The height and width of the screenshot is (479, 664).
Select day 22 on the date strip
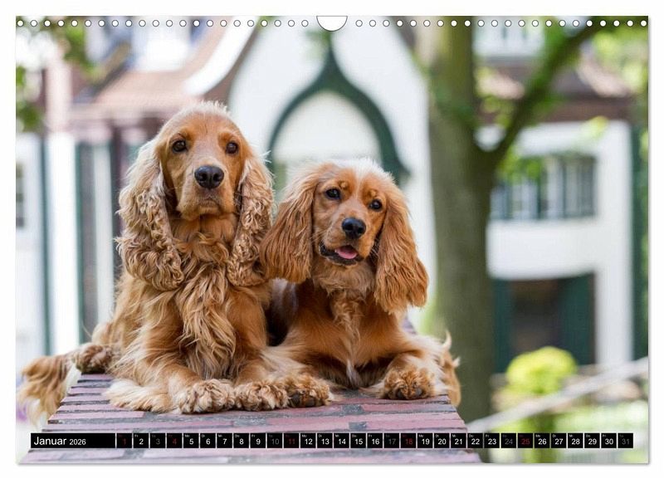point(475,441)
